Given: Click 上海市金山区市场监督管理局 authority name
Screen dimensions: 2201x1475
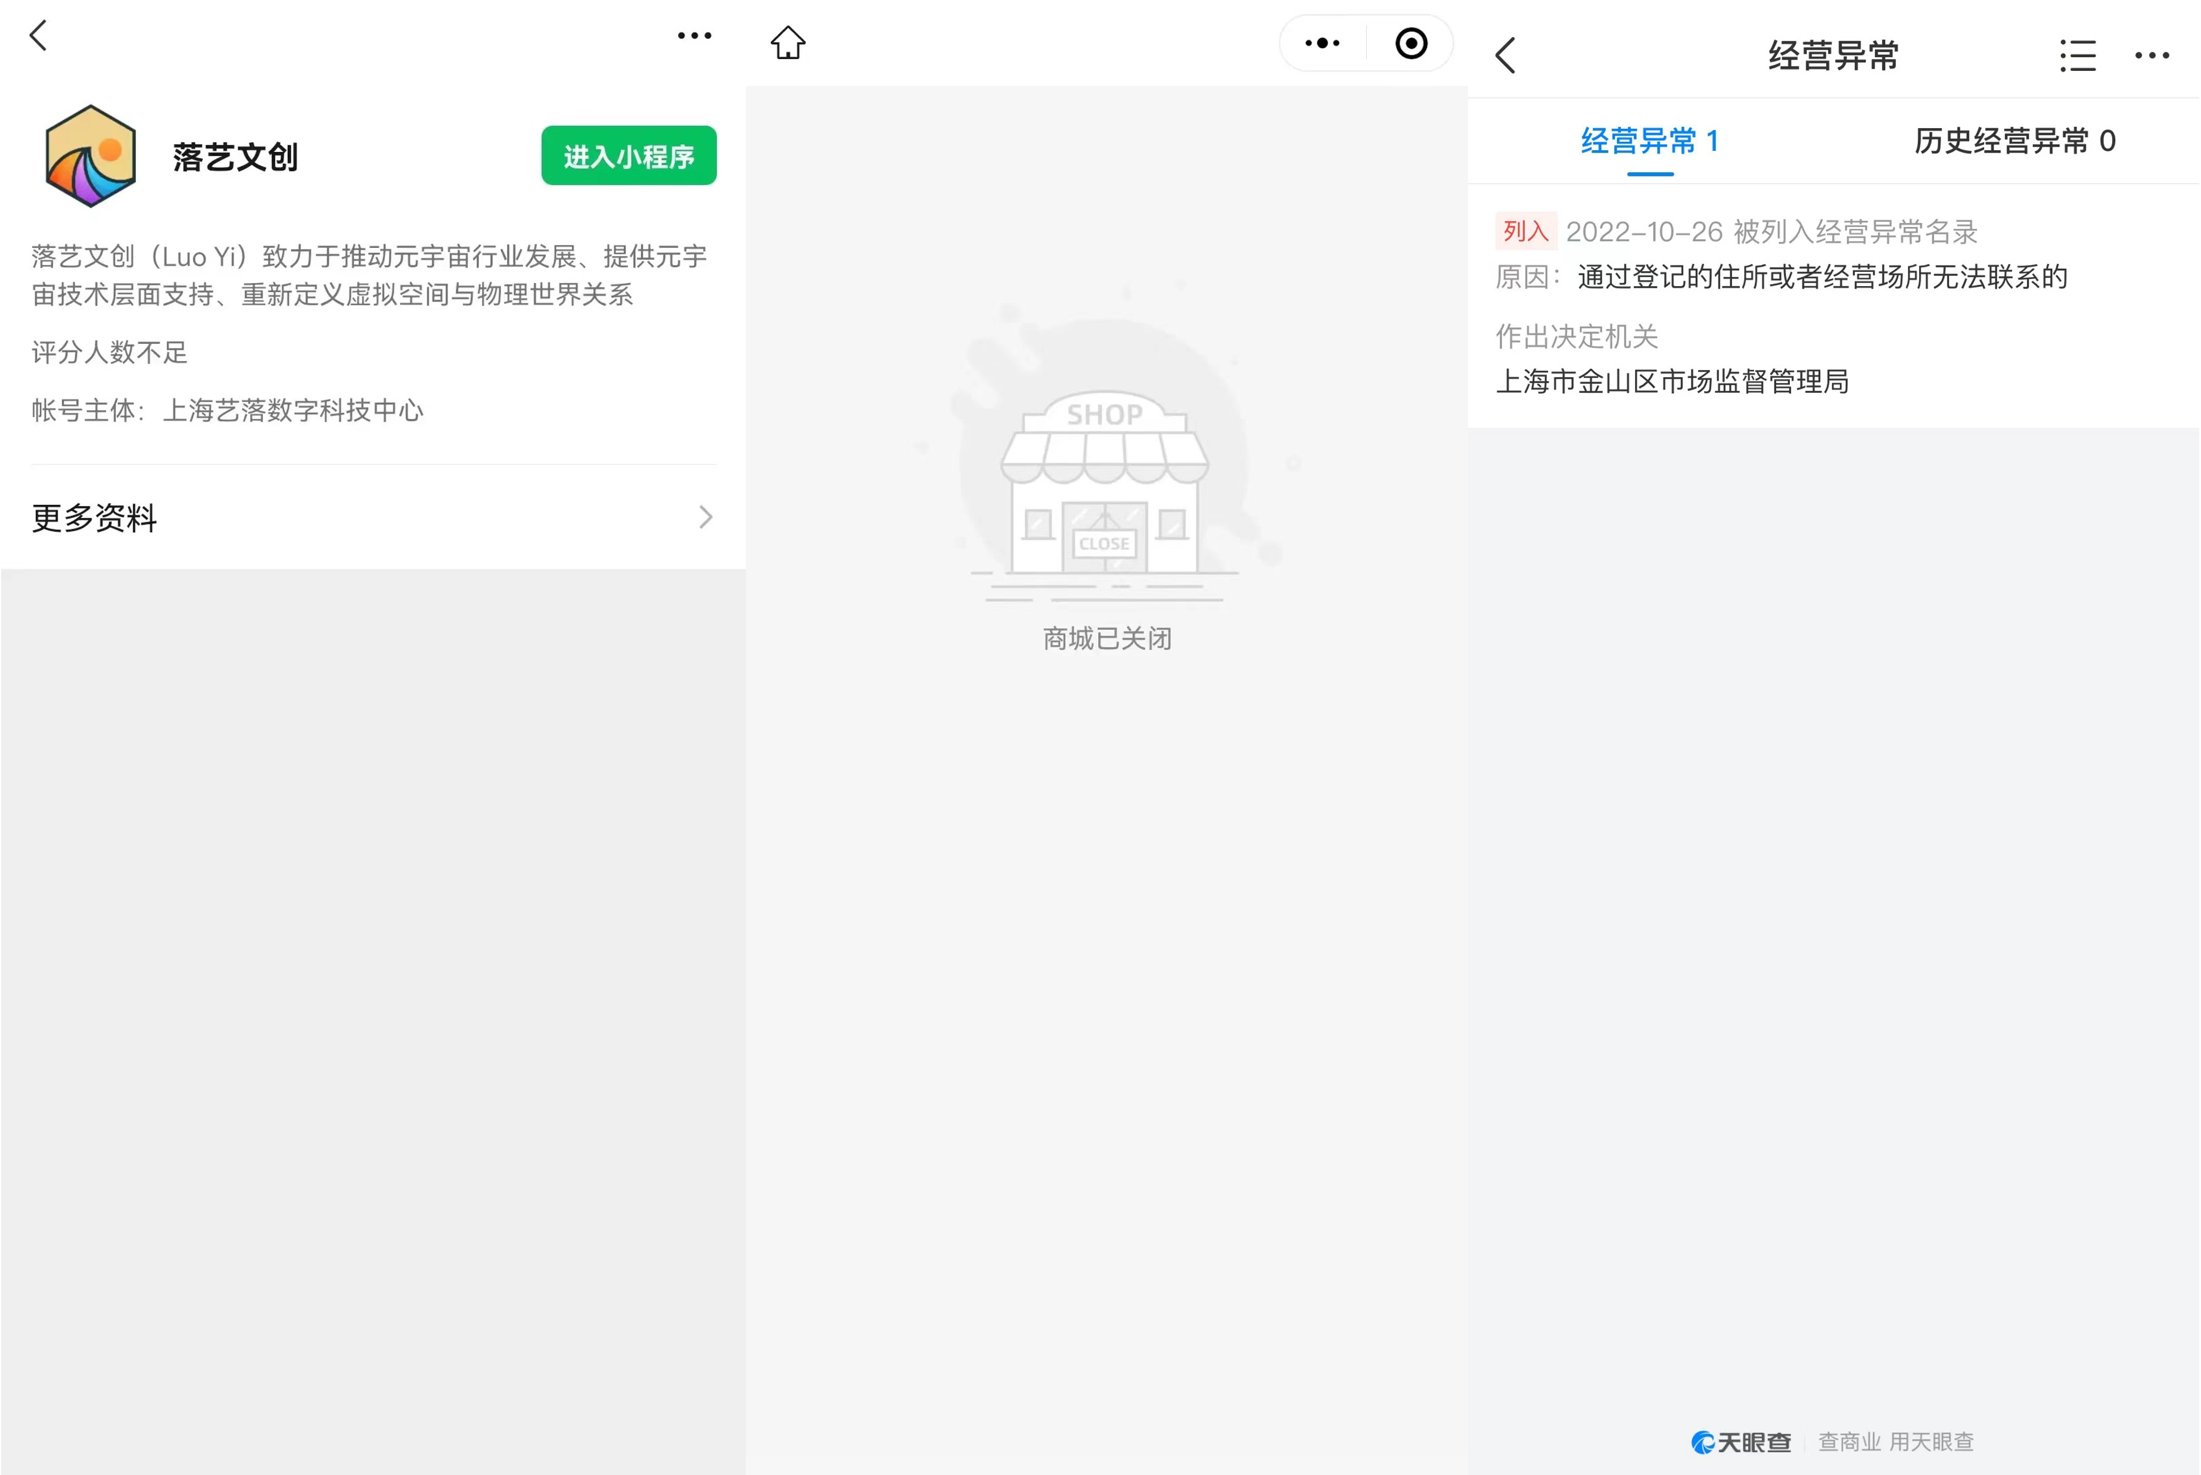Looking at the screenshot, I should click(x=1672, y=381).
